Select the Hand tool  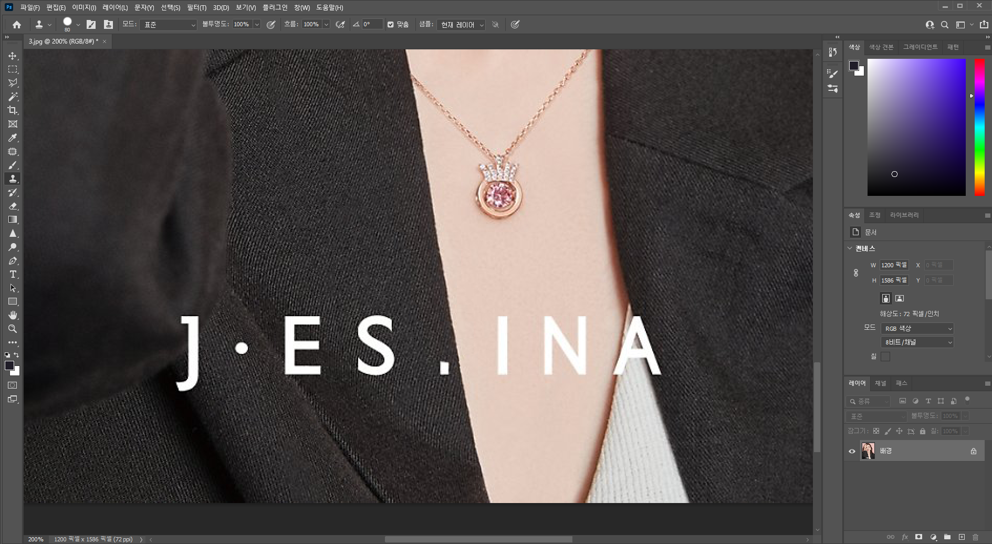(x=13, y=315)
